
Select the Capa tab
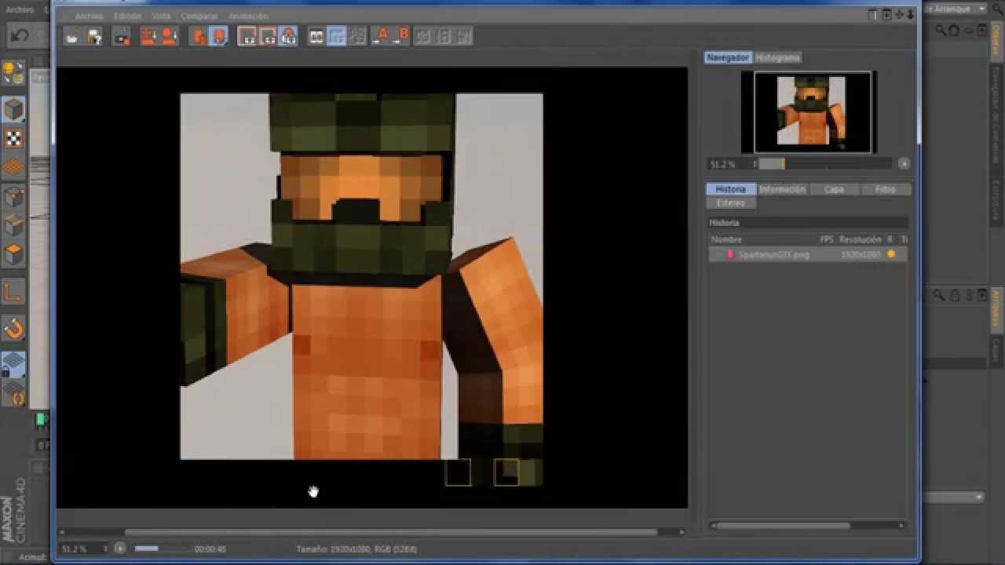[834, 189]
